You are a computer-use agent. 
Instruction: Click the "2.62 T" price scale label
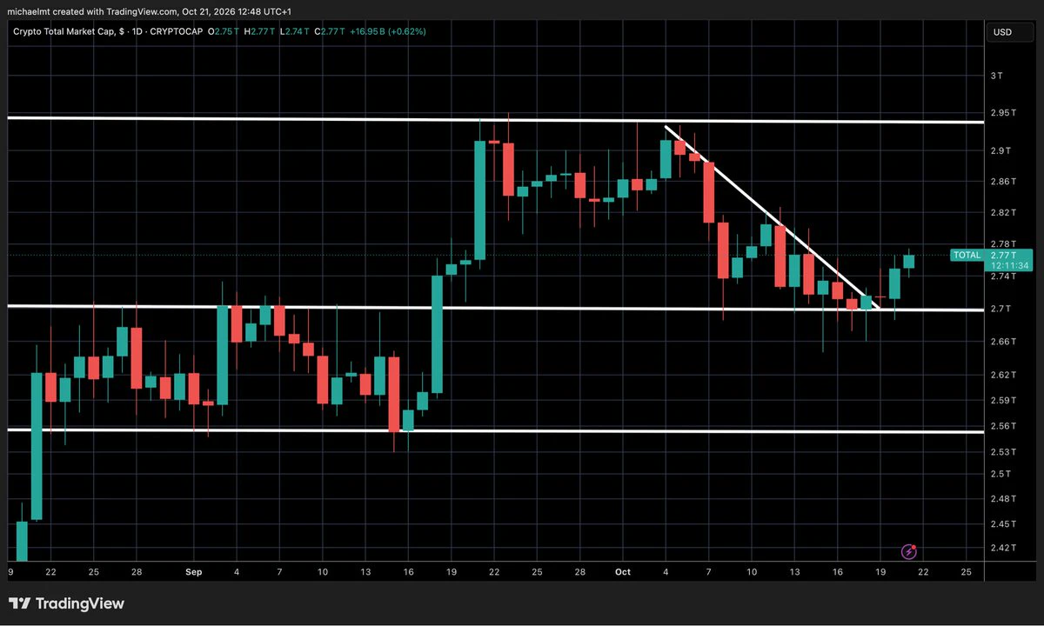coord(1003,375)
